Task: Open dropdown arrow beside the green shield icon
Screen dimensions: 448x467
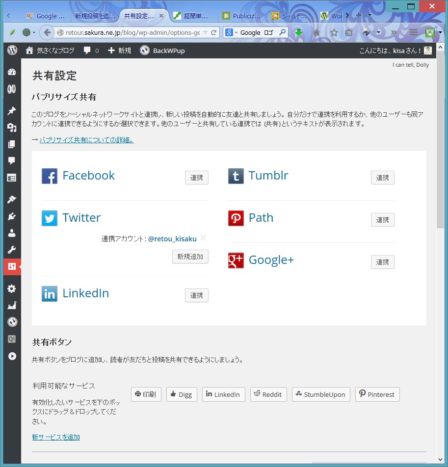Action: [440, 32]
